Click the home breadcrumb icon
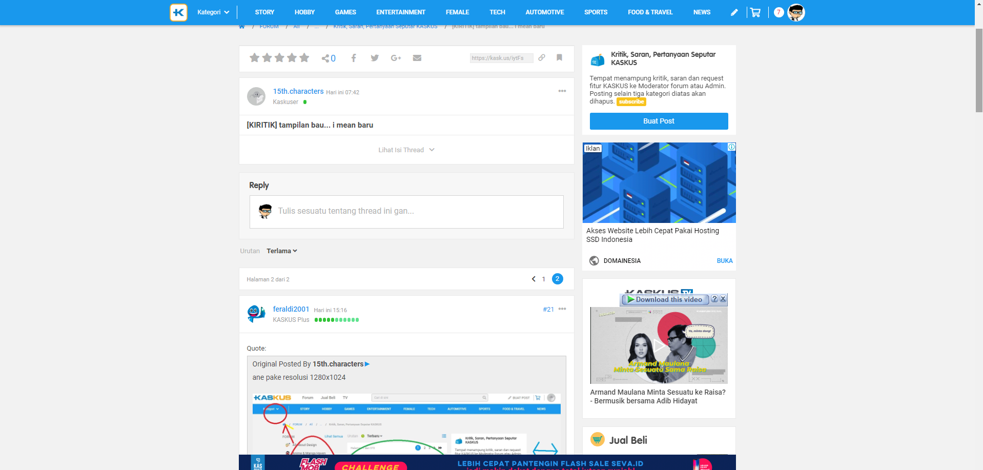 (x=242, y=27)
